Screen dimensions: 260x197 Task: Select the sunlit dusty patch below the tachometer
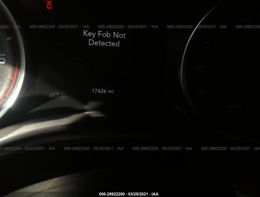tap(55, 95)
